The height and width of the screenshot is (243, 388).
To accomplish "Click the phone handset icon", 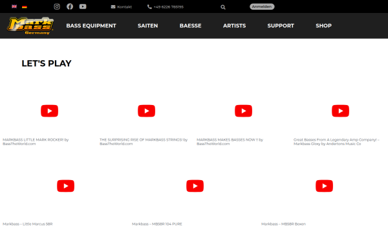I will [x=149, y=6].
